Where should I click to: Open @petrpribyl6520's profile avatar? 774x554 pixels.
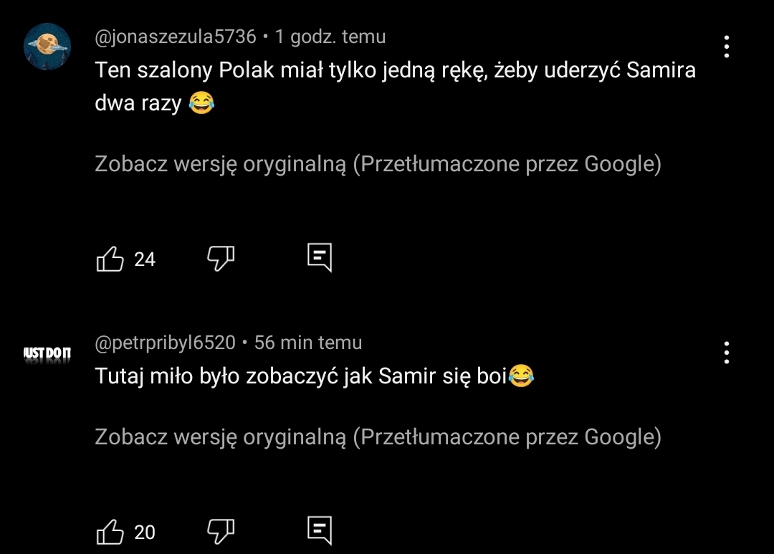pos(47,353)
